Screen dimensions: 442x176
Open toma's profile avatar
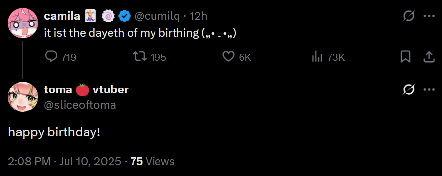(23, 97)
